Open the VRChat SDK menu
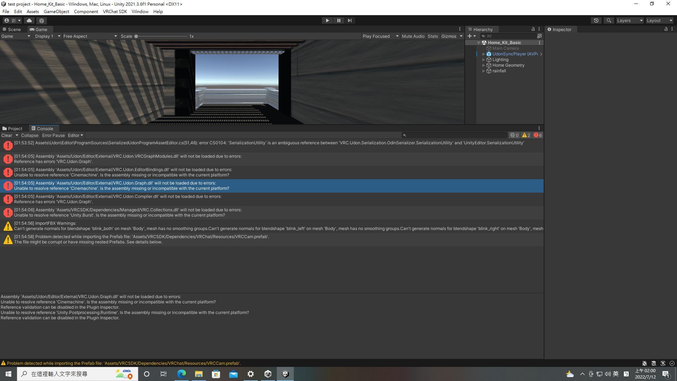Viewport: 677px width, 381px height. pos(115,11)
